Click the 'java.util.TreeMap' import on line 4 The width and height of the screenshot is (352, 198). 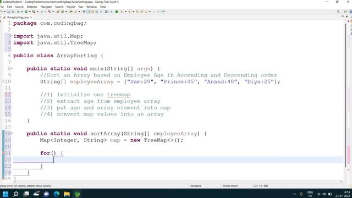click(65, 43)
